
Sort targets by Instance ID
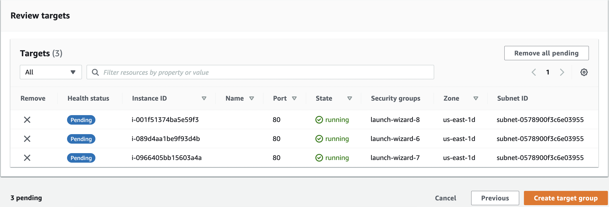[204, 98]
